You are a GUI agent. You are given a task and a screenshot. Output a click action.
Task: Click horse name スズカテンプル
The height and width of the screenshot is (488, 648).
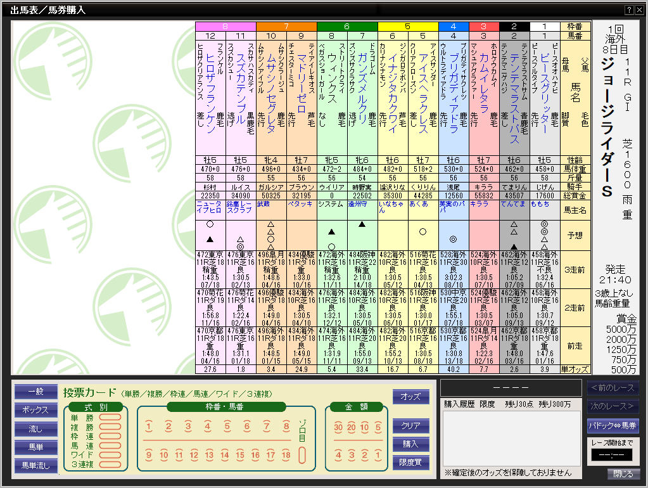241,89
